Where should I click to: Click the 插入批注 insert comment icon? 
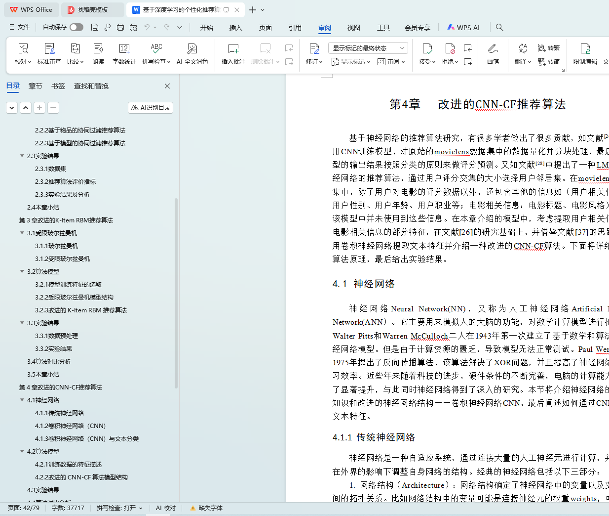click(x=233, y=49)
